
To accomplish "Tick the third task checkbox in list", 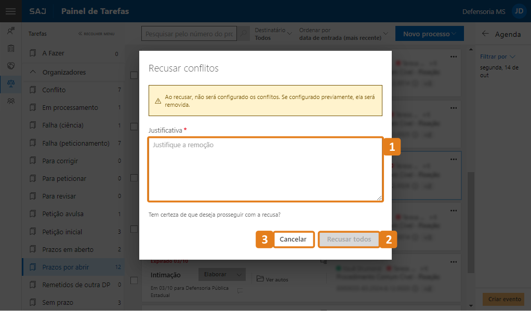I will tap(134, 178).
